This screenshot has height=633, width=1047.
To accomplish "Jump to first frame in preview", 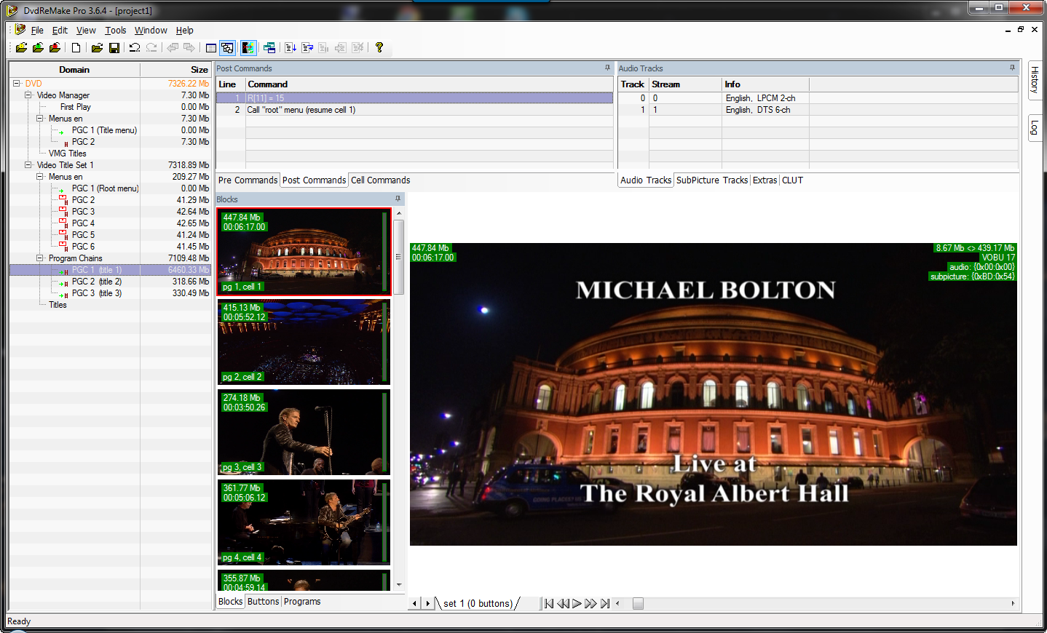I will click(x=549, y=603).
